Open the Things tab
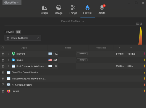The image size is (146, 108). 73,10
